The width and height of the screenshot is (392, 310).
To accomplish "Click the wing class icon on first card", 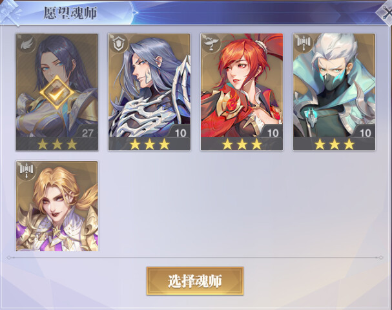I will pos(26,44).
